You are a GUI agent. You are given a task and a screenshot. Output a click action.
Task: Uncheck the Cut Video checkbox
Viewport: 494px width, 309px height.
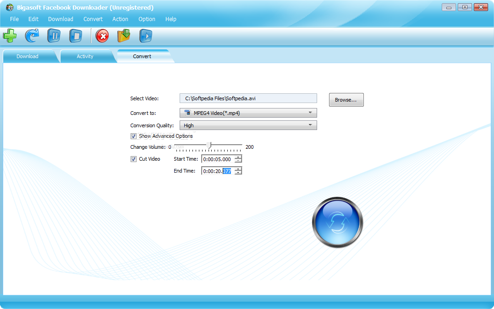(x=134, y=159)
